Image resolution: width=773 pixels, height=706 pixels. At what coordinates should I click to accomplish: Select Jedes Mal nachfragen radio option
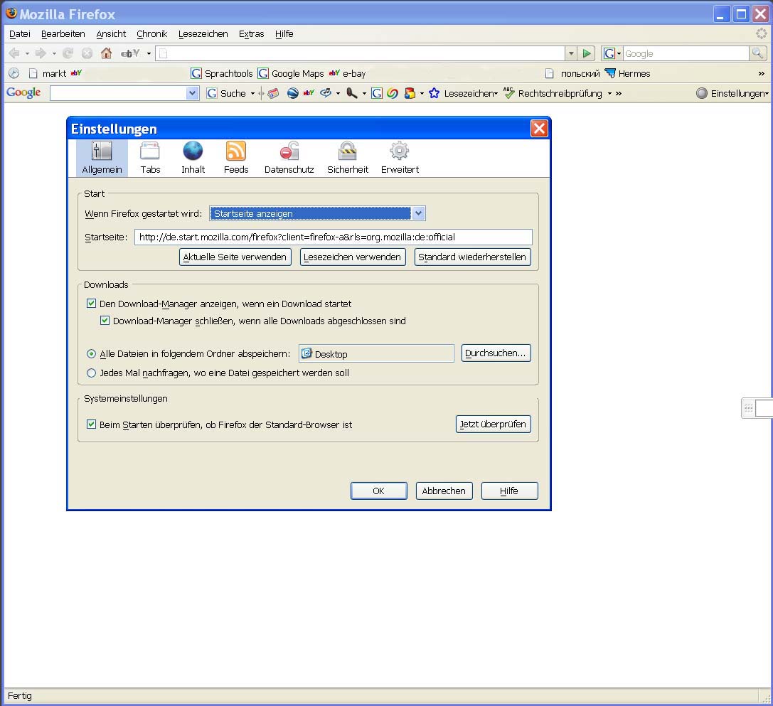pos(91,373)
